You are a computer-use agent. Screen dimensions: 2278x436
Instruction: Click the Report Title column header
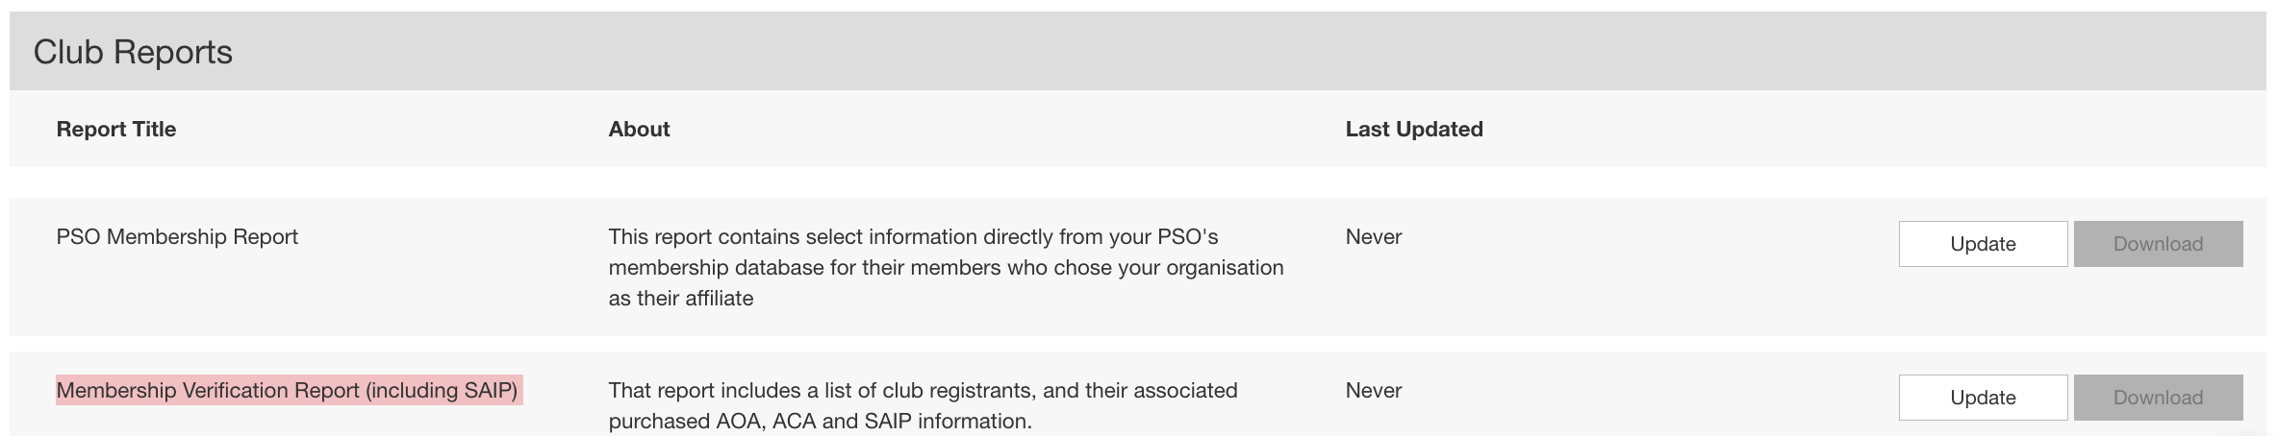[116, 129]
